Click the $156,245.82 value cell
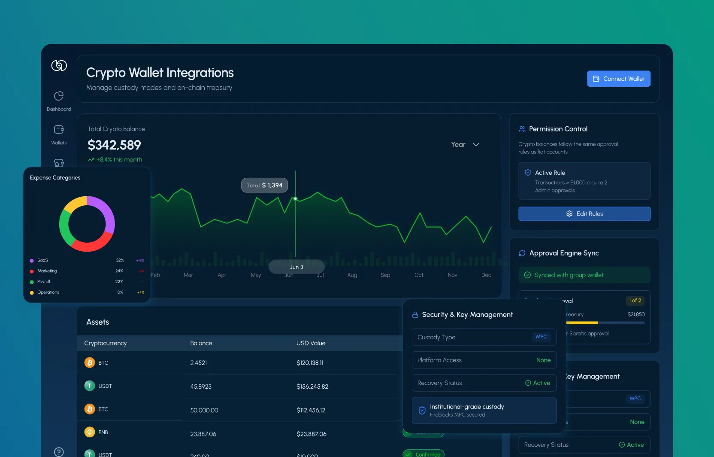The height and width of the screenshot is (457, 714). tap(312, 387)
